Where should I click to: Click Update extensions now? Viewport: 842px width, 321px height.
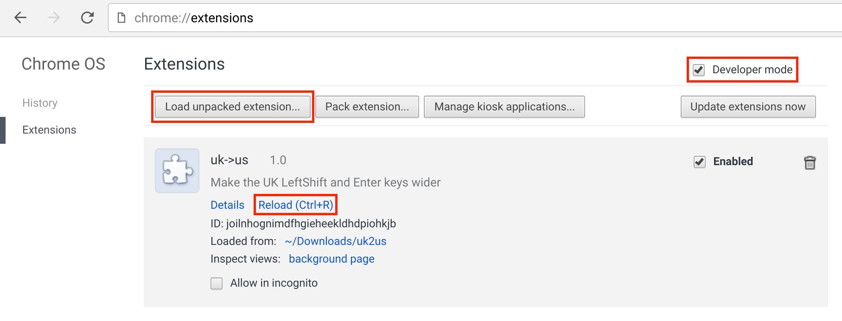pyautogui.click(x=747, y=107)
